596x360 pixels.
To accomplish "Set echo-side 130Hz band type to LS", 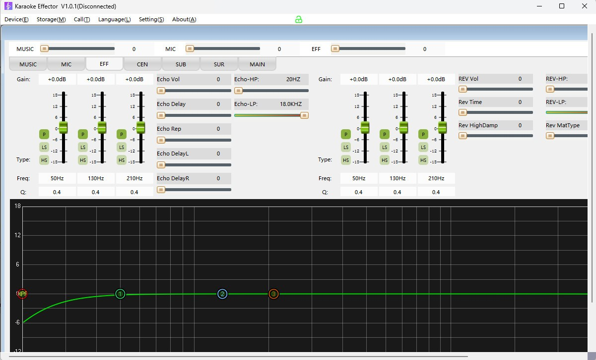I will [83, 147].
